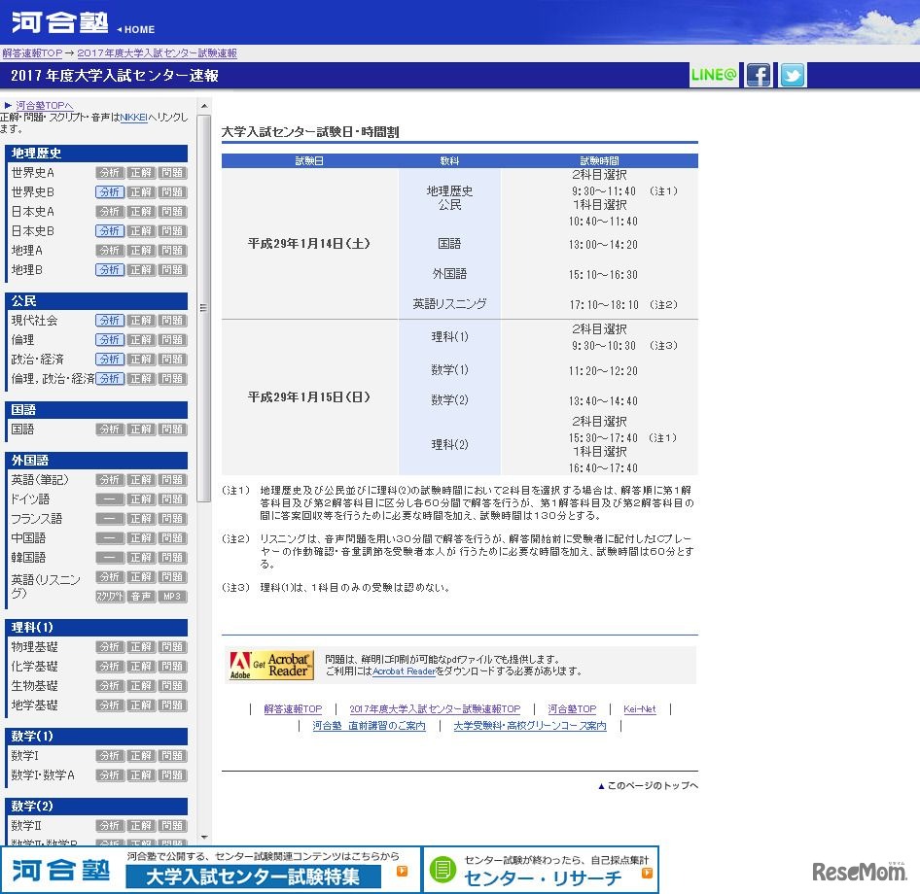Click the sidebar scroll-up arrow
The image size is (920, 894).
tap(204, 106)
